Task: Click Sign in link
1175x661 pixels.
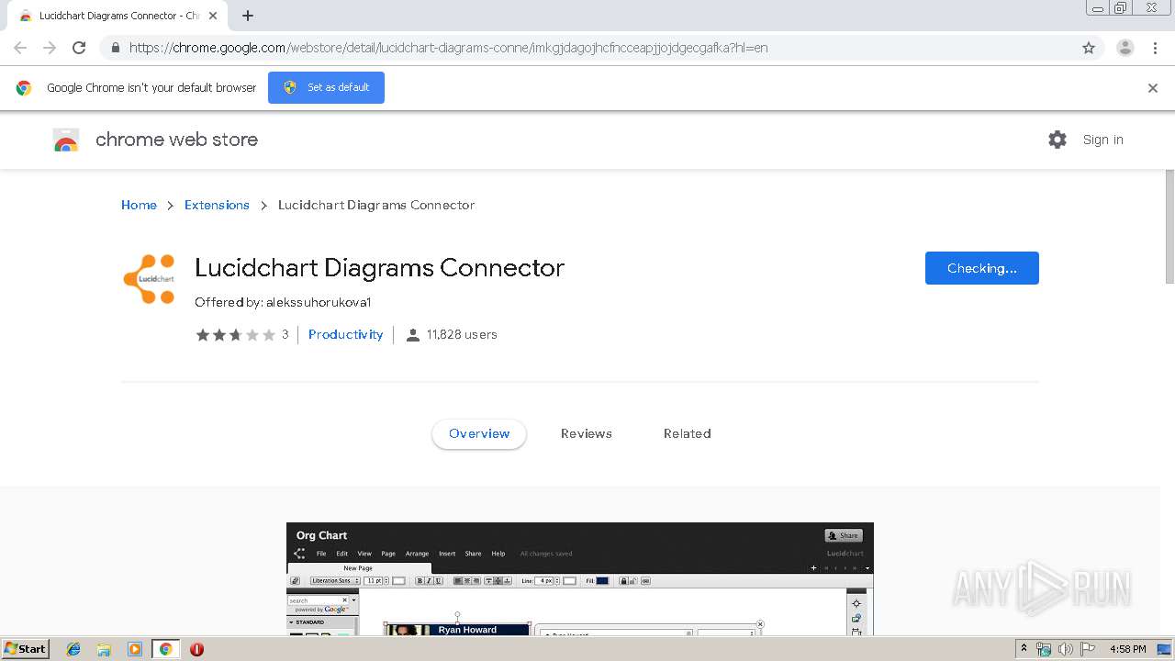Action: (1102, 140)
